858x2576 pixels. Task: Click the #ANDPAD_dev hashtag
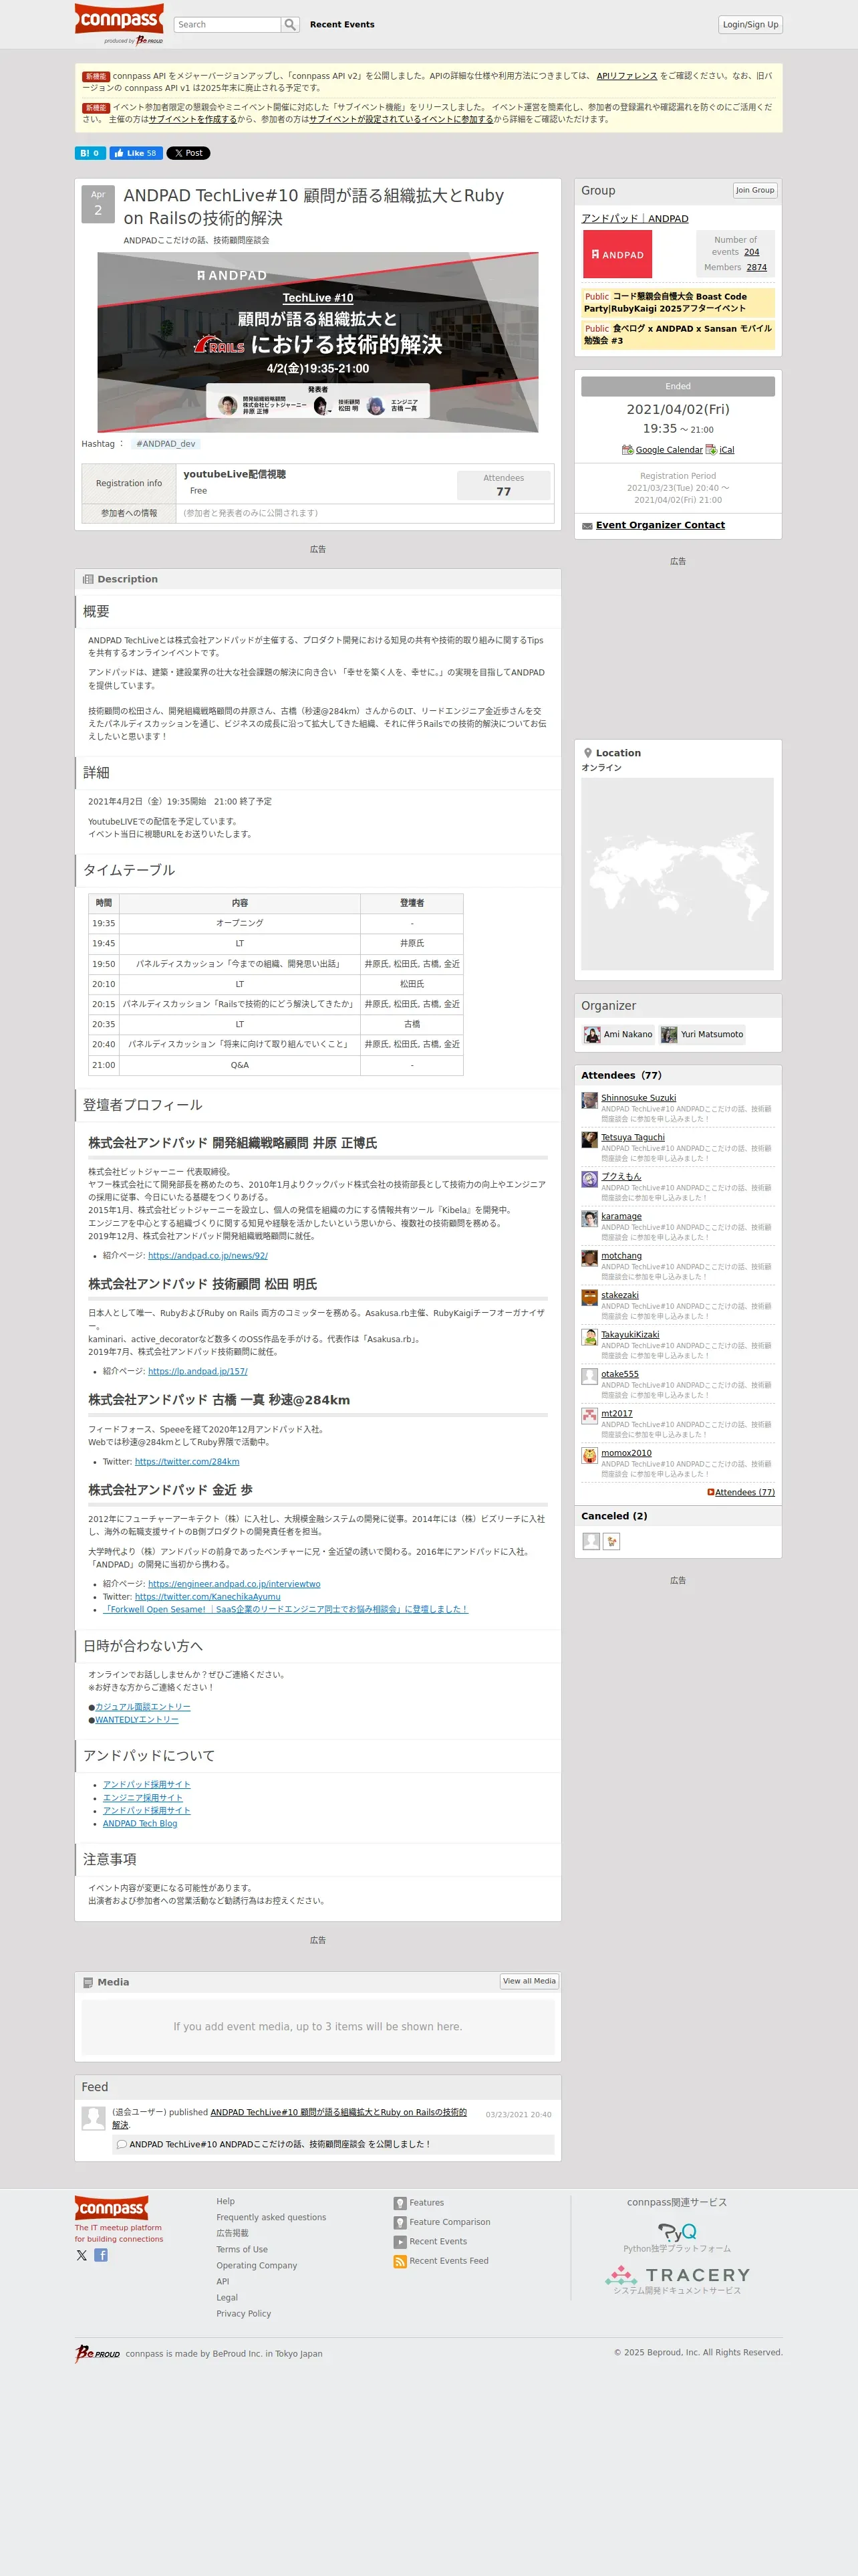click(166, 444)
